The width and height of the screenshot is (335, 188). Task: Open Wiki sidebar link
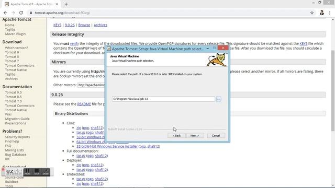click(8, 114)
